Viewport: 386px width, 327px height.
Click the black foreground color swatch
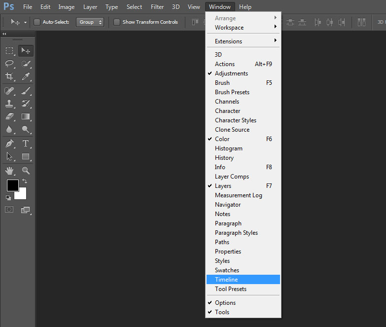pyautogui.click(x=12, y=185)
